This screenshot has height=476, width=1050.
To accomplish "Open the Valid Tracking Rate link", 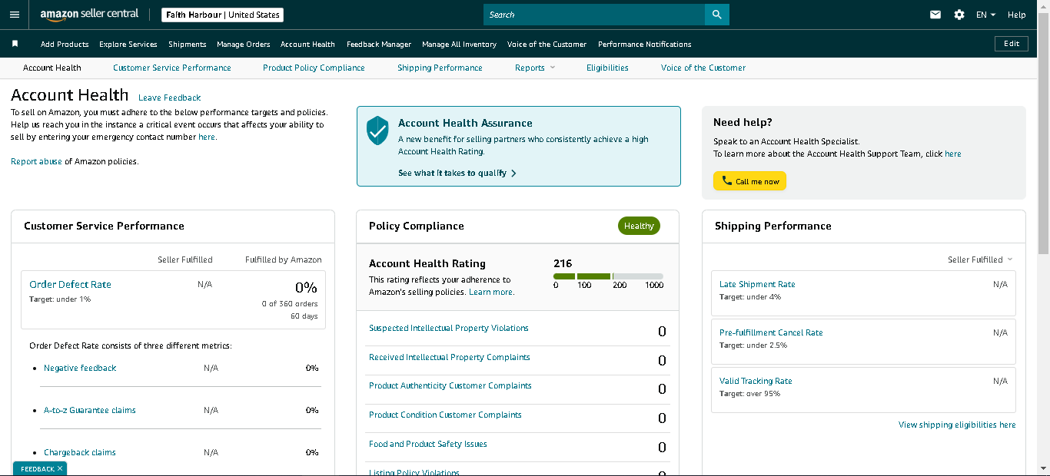I will click(x=756, y=381).
